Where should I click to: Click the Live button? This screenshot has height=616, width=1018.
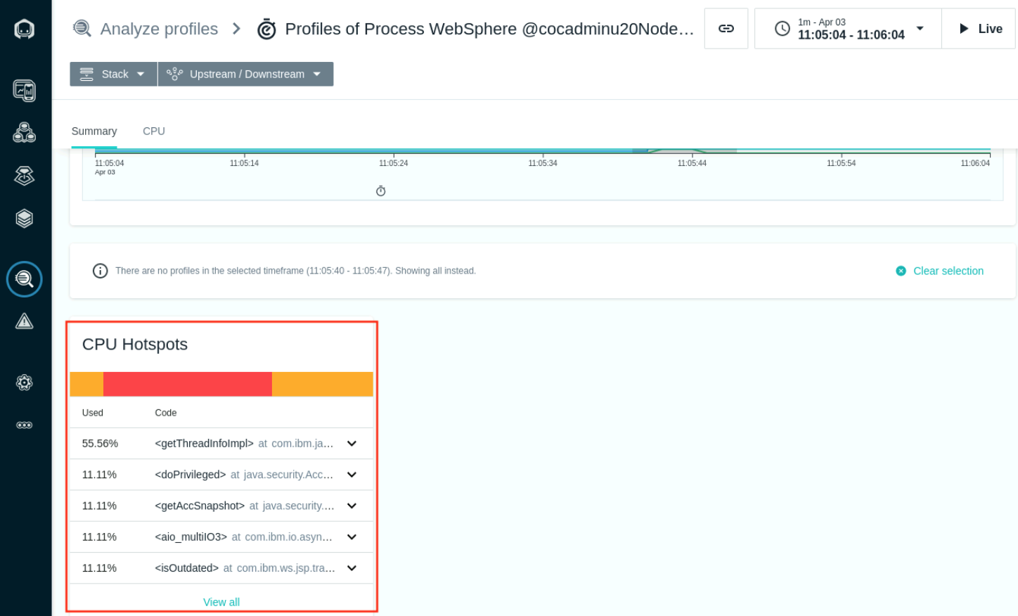(979, 29)
